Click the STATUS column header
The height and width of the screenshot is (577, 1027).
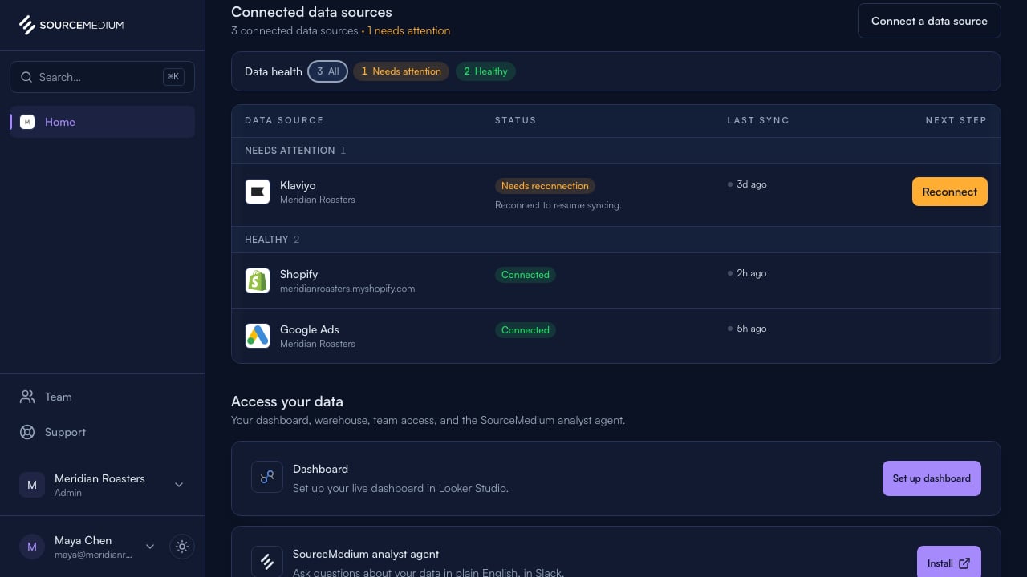[x=515, y=120]
